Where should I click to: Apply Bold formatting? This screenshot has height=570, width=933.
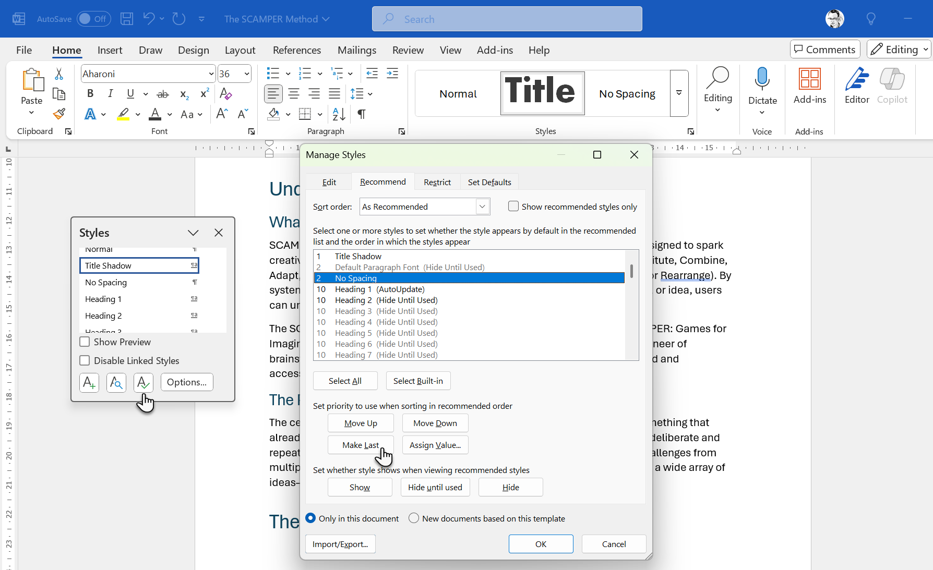(x=90, y=93)
